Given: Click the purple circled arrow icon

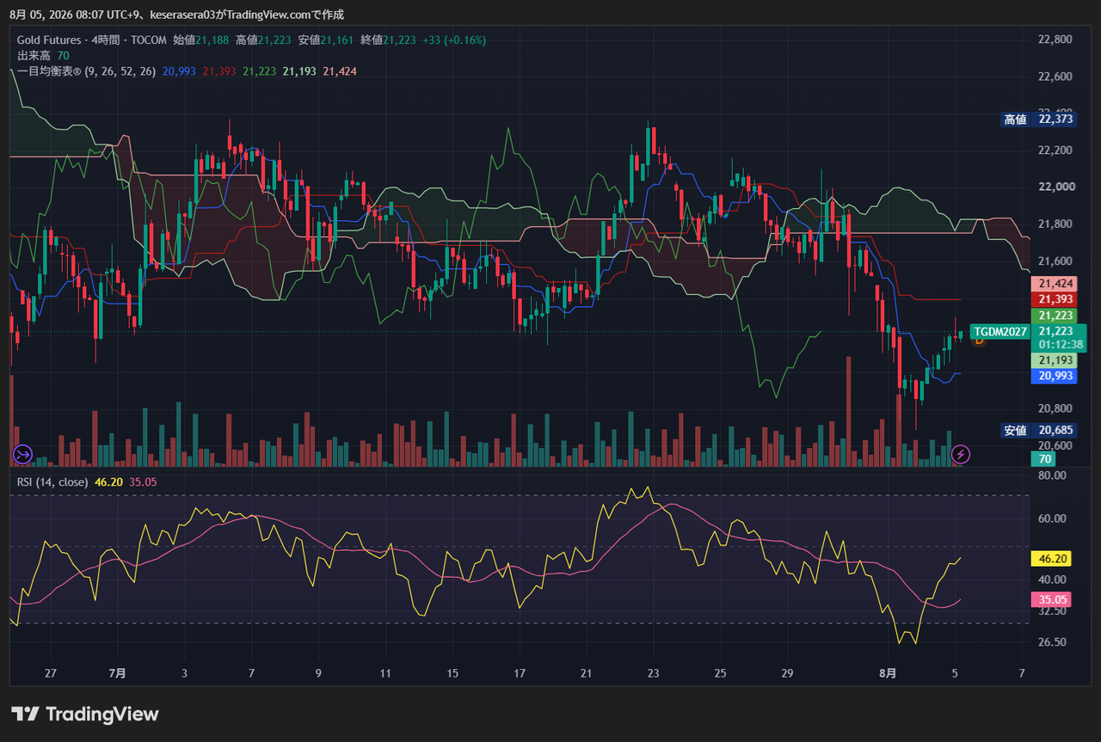Looking at the screenshot, I should 22,453.
